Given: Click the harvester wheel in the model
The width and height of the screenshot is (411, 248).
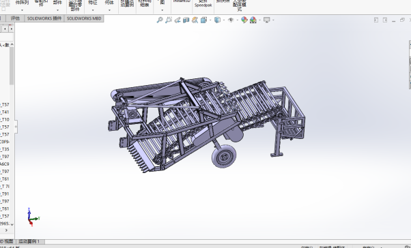Looking at the screenshot, I should (224, 156).
